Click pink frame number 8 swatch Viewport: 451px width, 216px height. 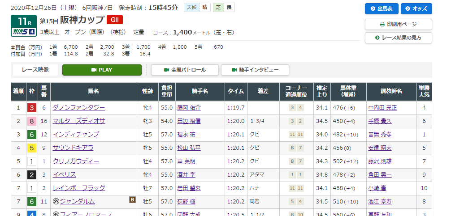[x=32, y=121]
